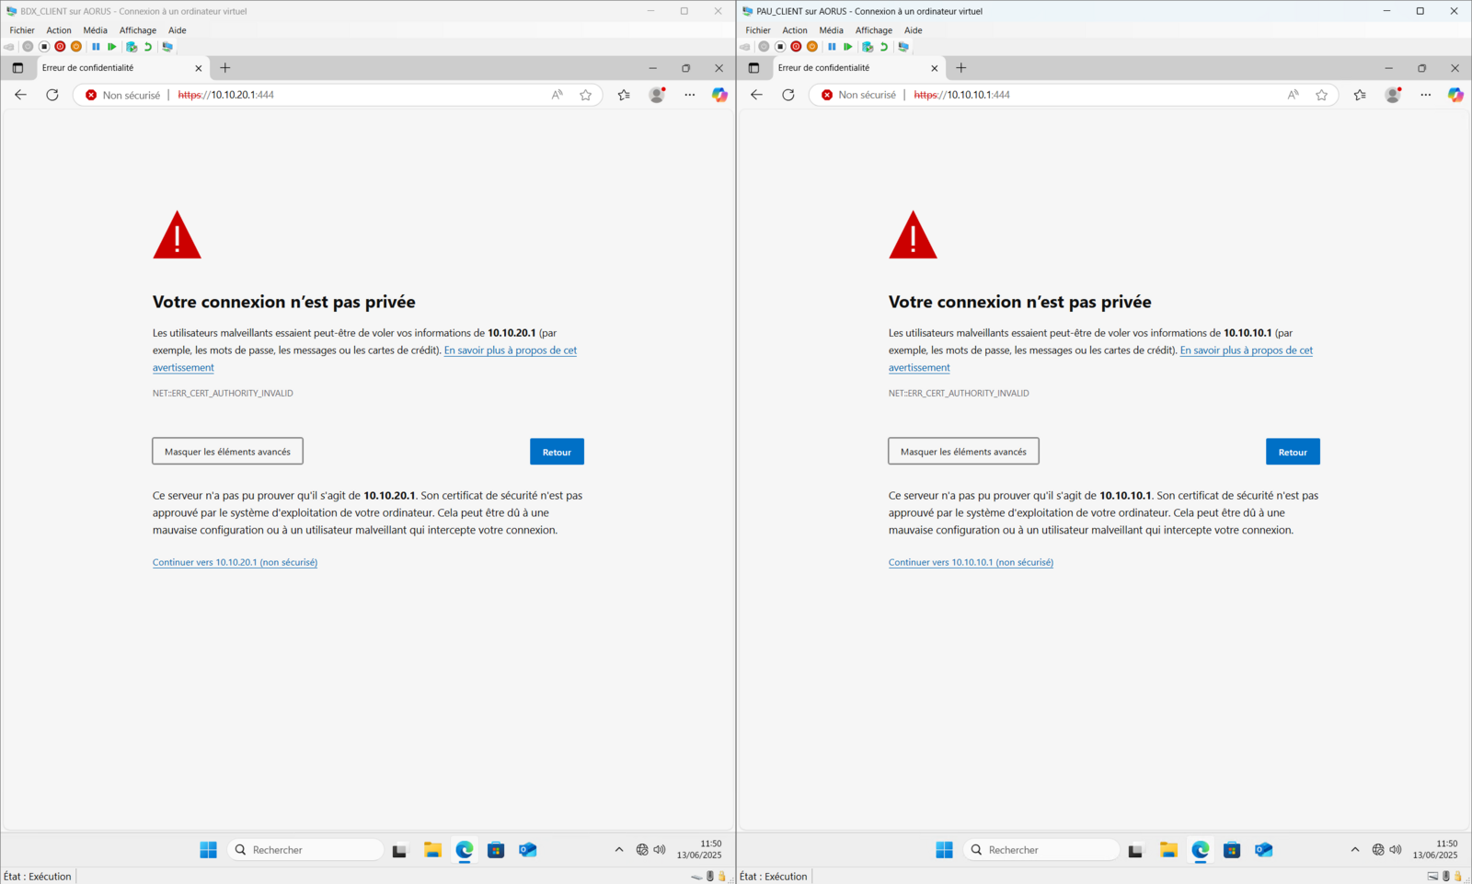Save the BDX_CLIENT VM state with the orange icon
The image size is (1472, 884).
(76, 47)
